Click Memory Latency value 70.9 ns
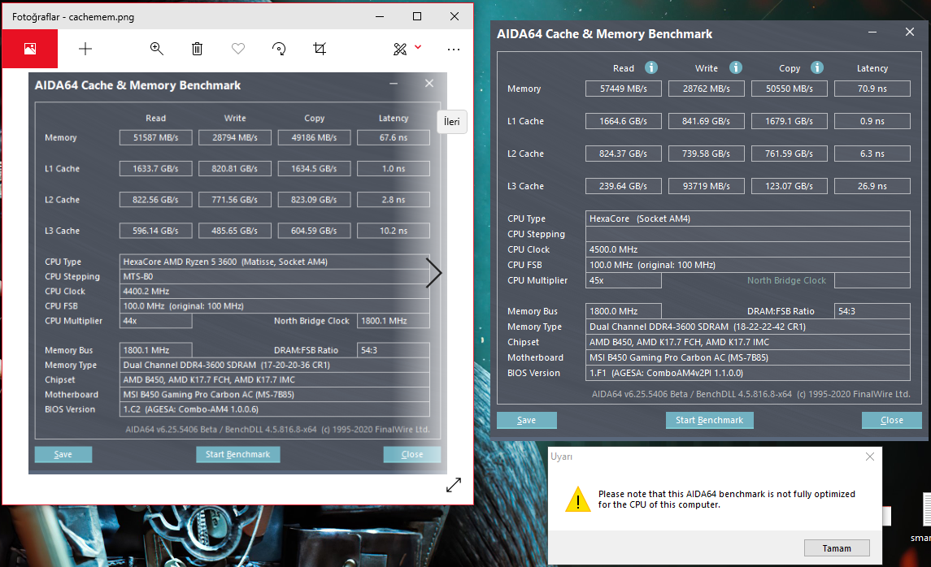 (872, 89)
